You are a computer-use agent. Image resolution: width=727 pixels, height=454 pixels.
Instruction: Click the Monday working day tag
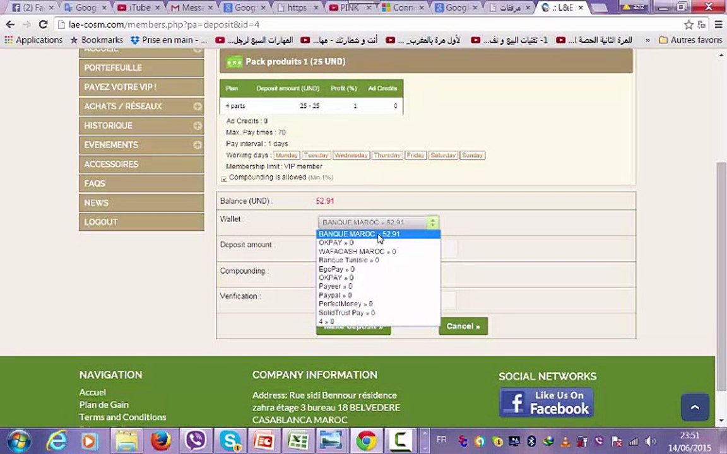click(286, 156)
